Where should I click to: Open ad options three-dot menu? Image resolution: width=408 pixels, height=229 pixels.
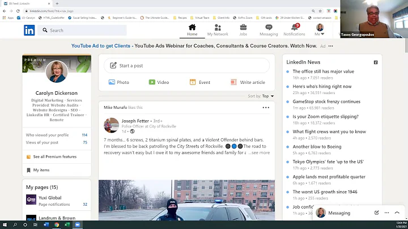coord(330,46)
